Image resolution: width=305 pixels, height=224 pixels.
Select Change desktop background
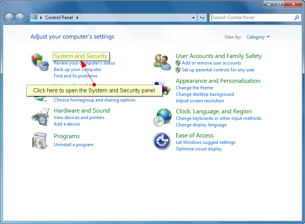pyautogui.click(x=205, y=94)
